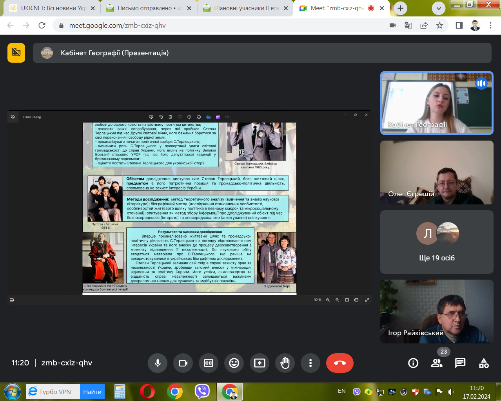
Task: Open Chrome's three-dot browser menu
Action: tap(490, 25)
